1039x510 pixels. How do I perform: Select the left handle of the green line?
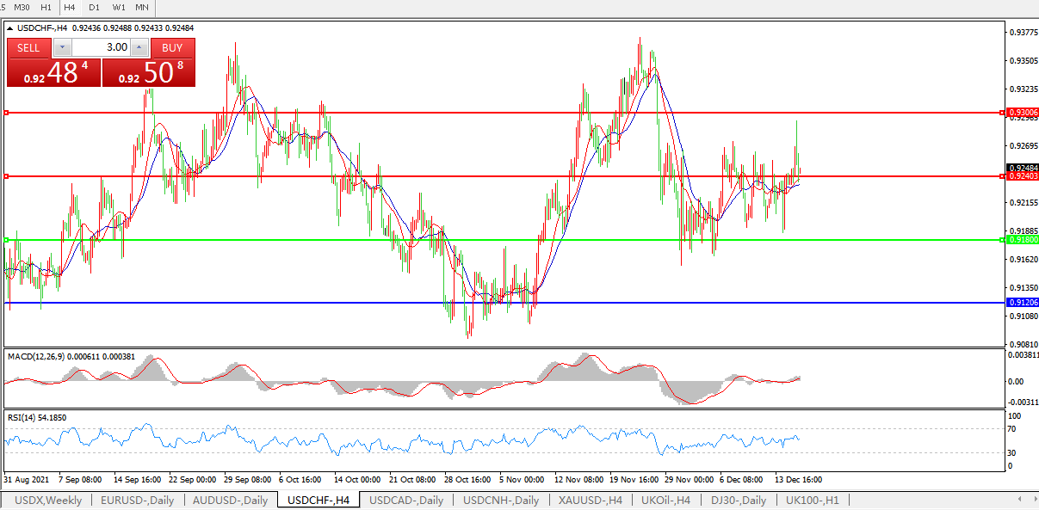point(6,240)
